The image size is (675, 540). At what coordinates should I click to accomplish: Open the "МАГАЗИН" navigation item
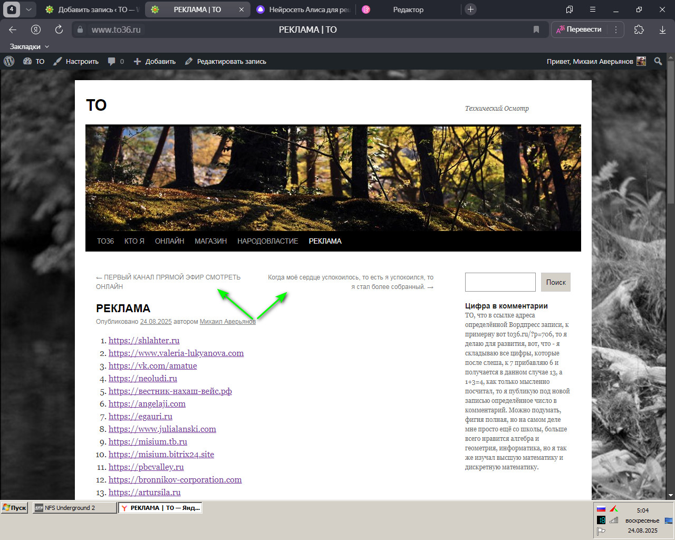point(211,241)
